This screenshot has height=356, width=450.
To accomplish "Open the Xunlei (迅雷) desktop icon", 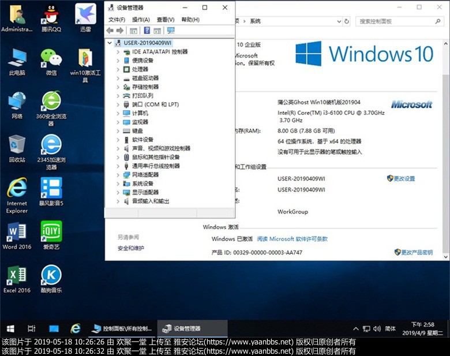I will click(85, 17).
